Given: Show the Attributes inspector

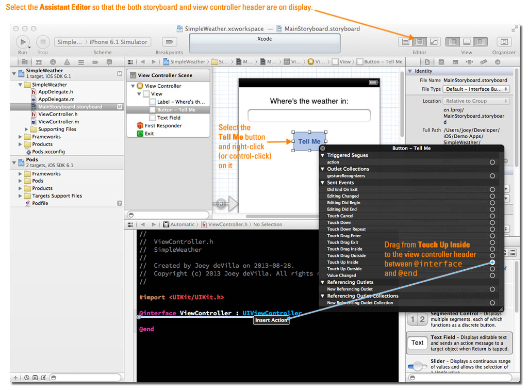Looking at the screenshot, I should coord(469,62).
